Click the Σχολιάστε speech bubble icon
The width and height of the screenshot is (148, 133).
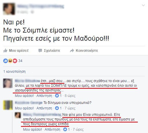pyautogui.click(x=40, y=51)
